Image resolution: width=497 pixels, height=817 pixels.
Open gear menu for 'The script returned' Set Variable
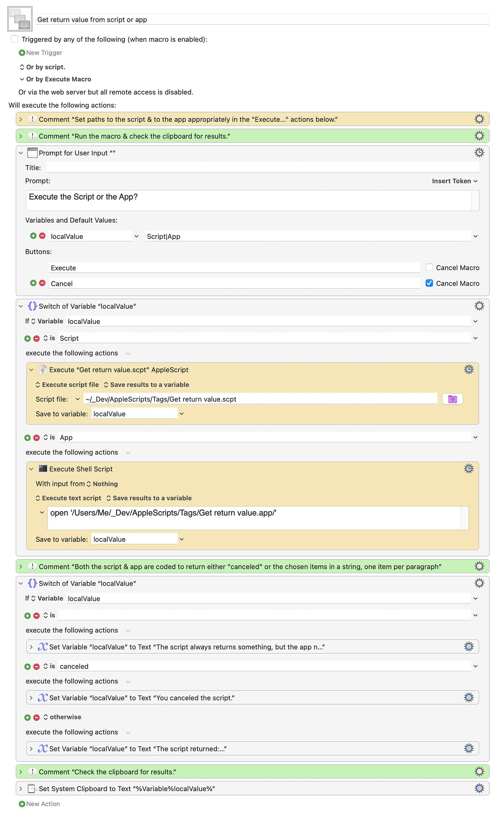tap(469, 749)
